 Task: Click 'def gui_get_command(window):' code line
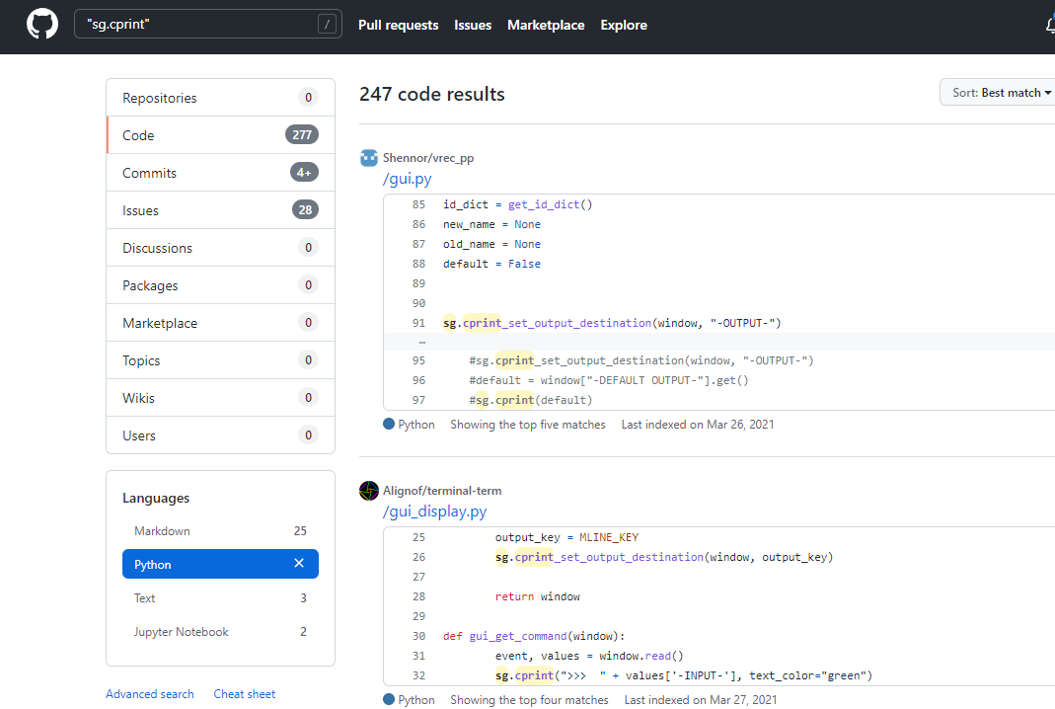pyautogui.click(x=534, y=636)
